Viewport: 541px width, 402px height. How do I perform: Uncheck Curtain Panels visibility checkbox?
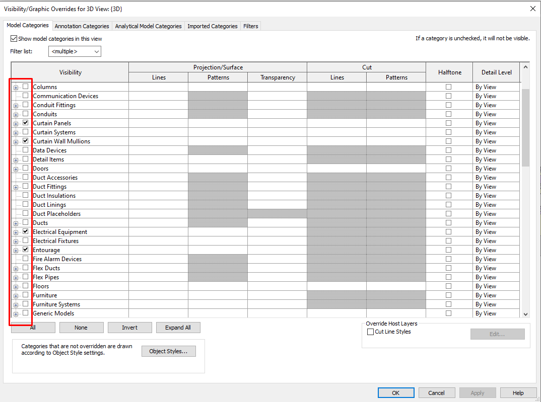(26, 123)
